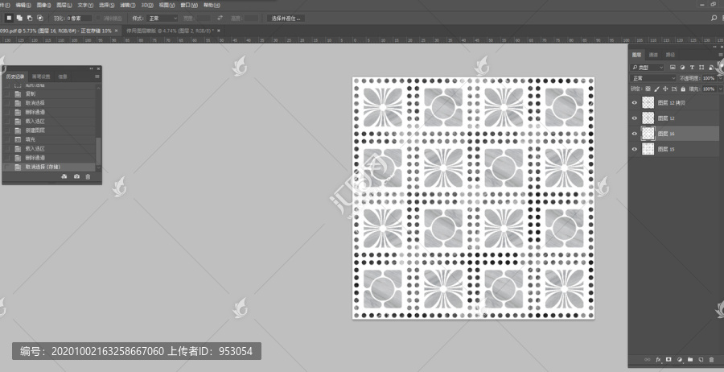Viewport: 724px width, 372px height.
Task: Filter layers by adjustment layer icon
Action: point(682,68)
